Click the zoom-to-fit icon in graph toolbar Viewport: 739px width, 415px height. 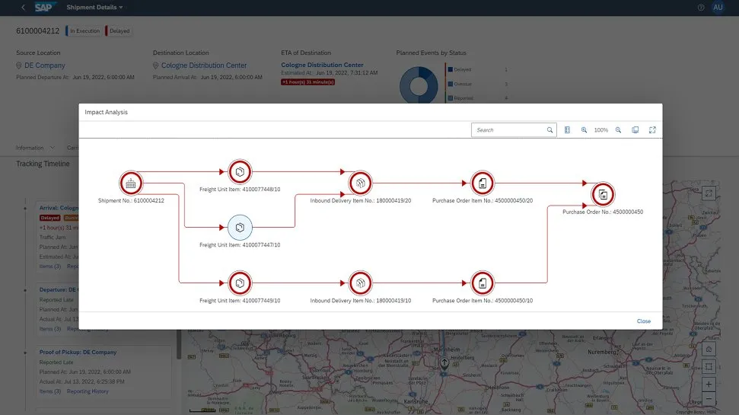point(635,130)
